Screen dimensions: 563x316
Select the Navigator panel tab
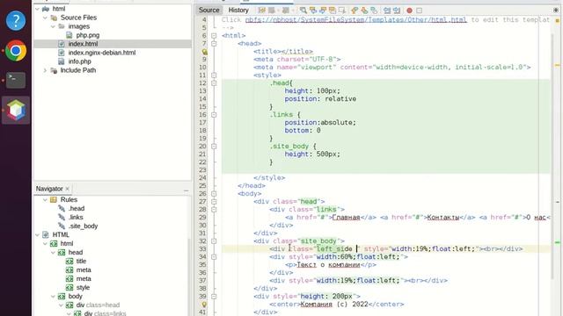(49, 189)
